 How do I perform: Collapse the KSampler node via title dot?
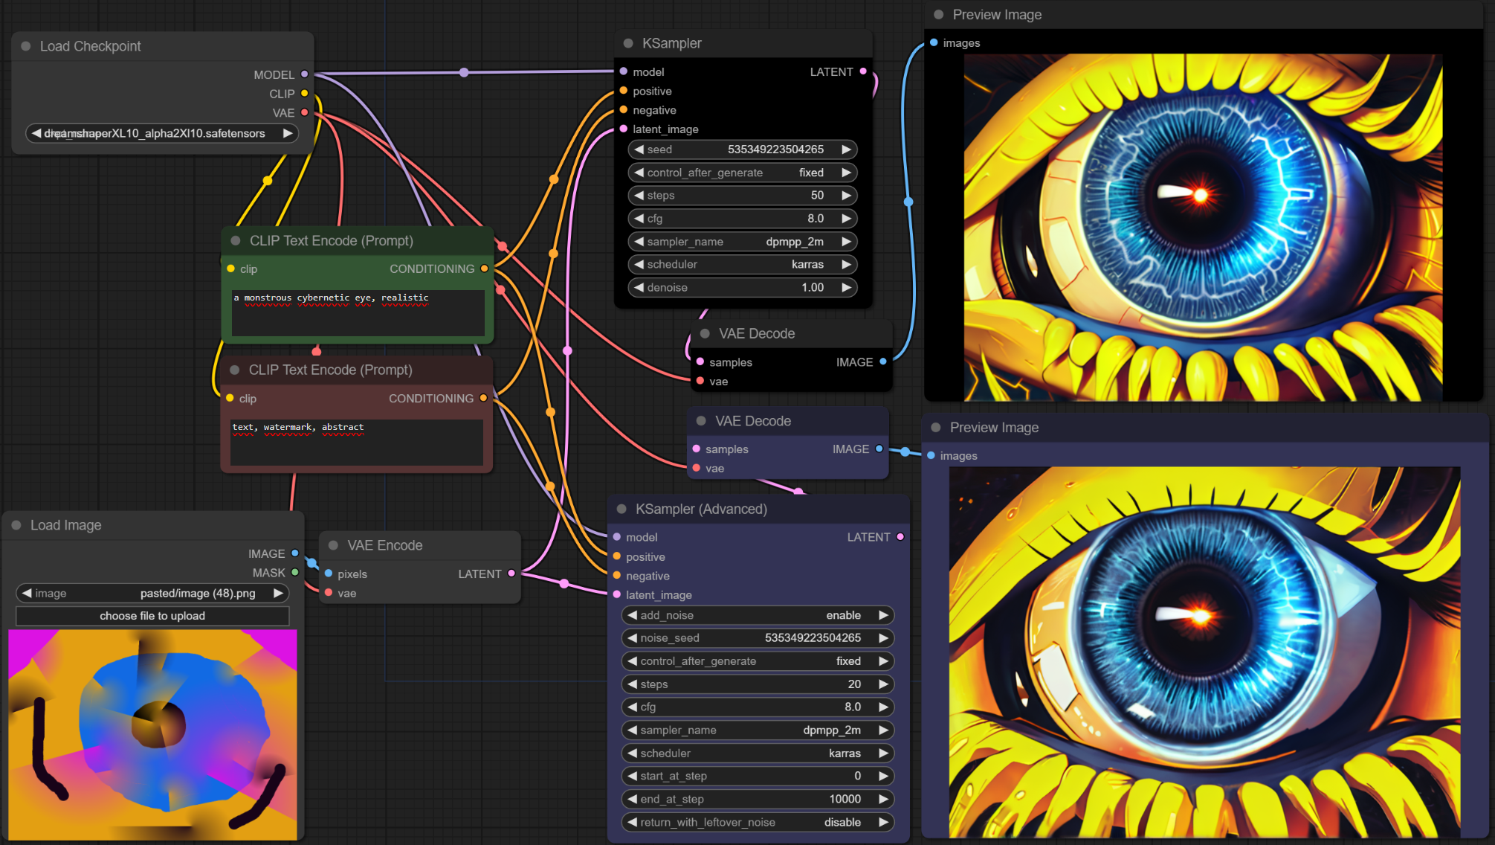pyautogui.click(x=628, y=43)
